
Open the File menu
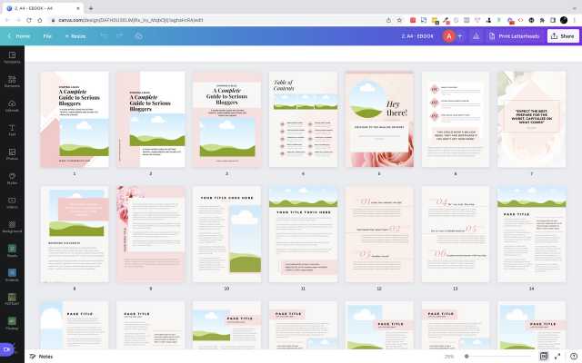click(47, 36)
